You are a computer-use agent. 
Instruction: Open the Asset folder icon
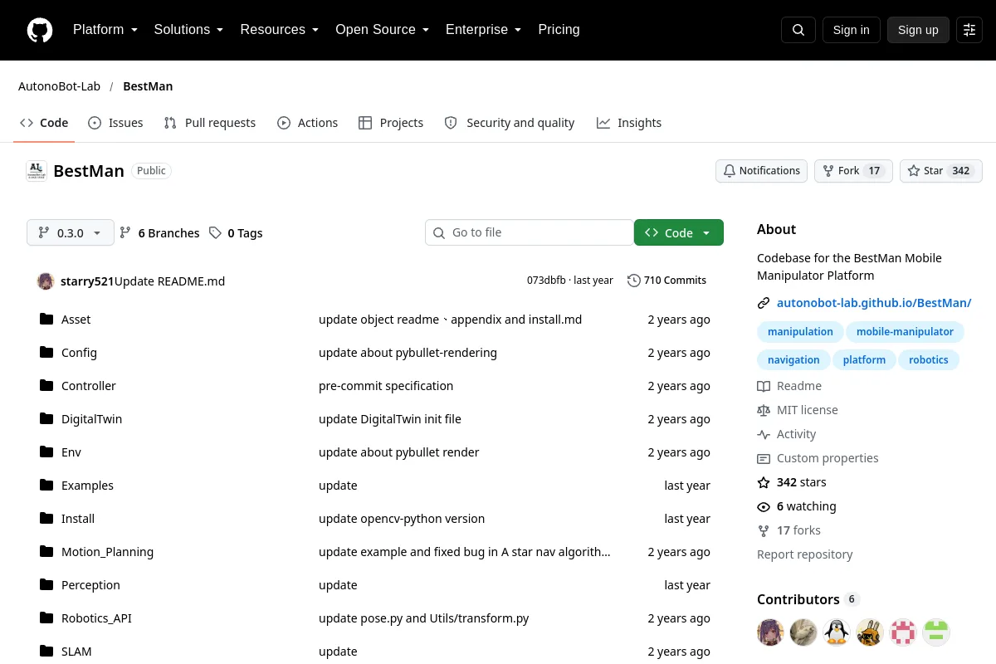(46, 319)
